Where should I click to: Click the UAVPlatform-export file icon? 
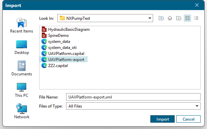(44, 60)
